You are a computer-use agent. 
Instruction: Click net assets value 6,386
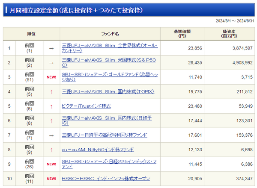[247, 164]
